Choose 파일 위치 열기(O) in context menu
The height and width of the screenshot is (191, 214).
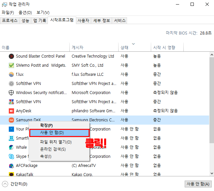pos(59,142)
